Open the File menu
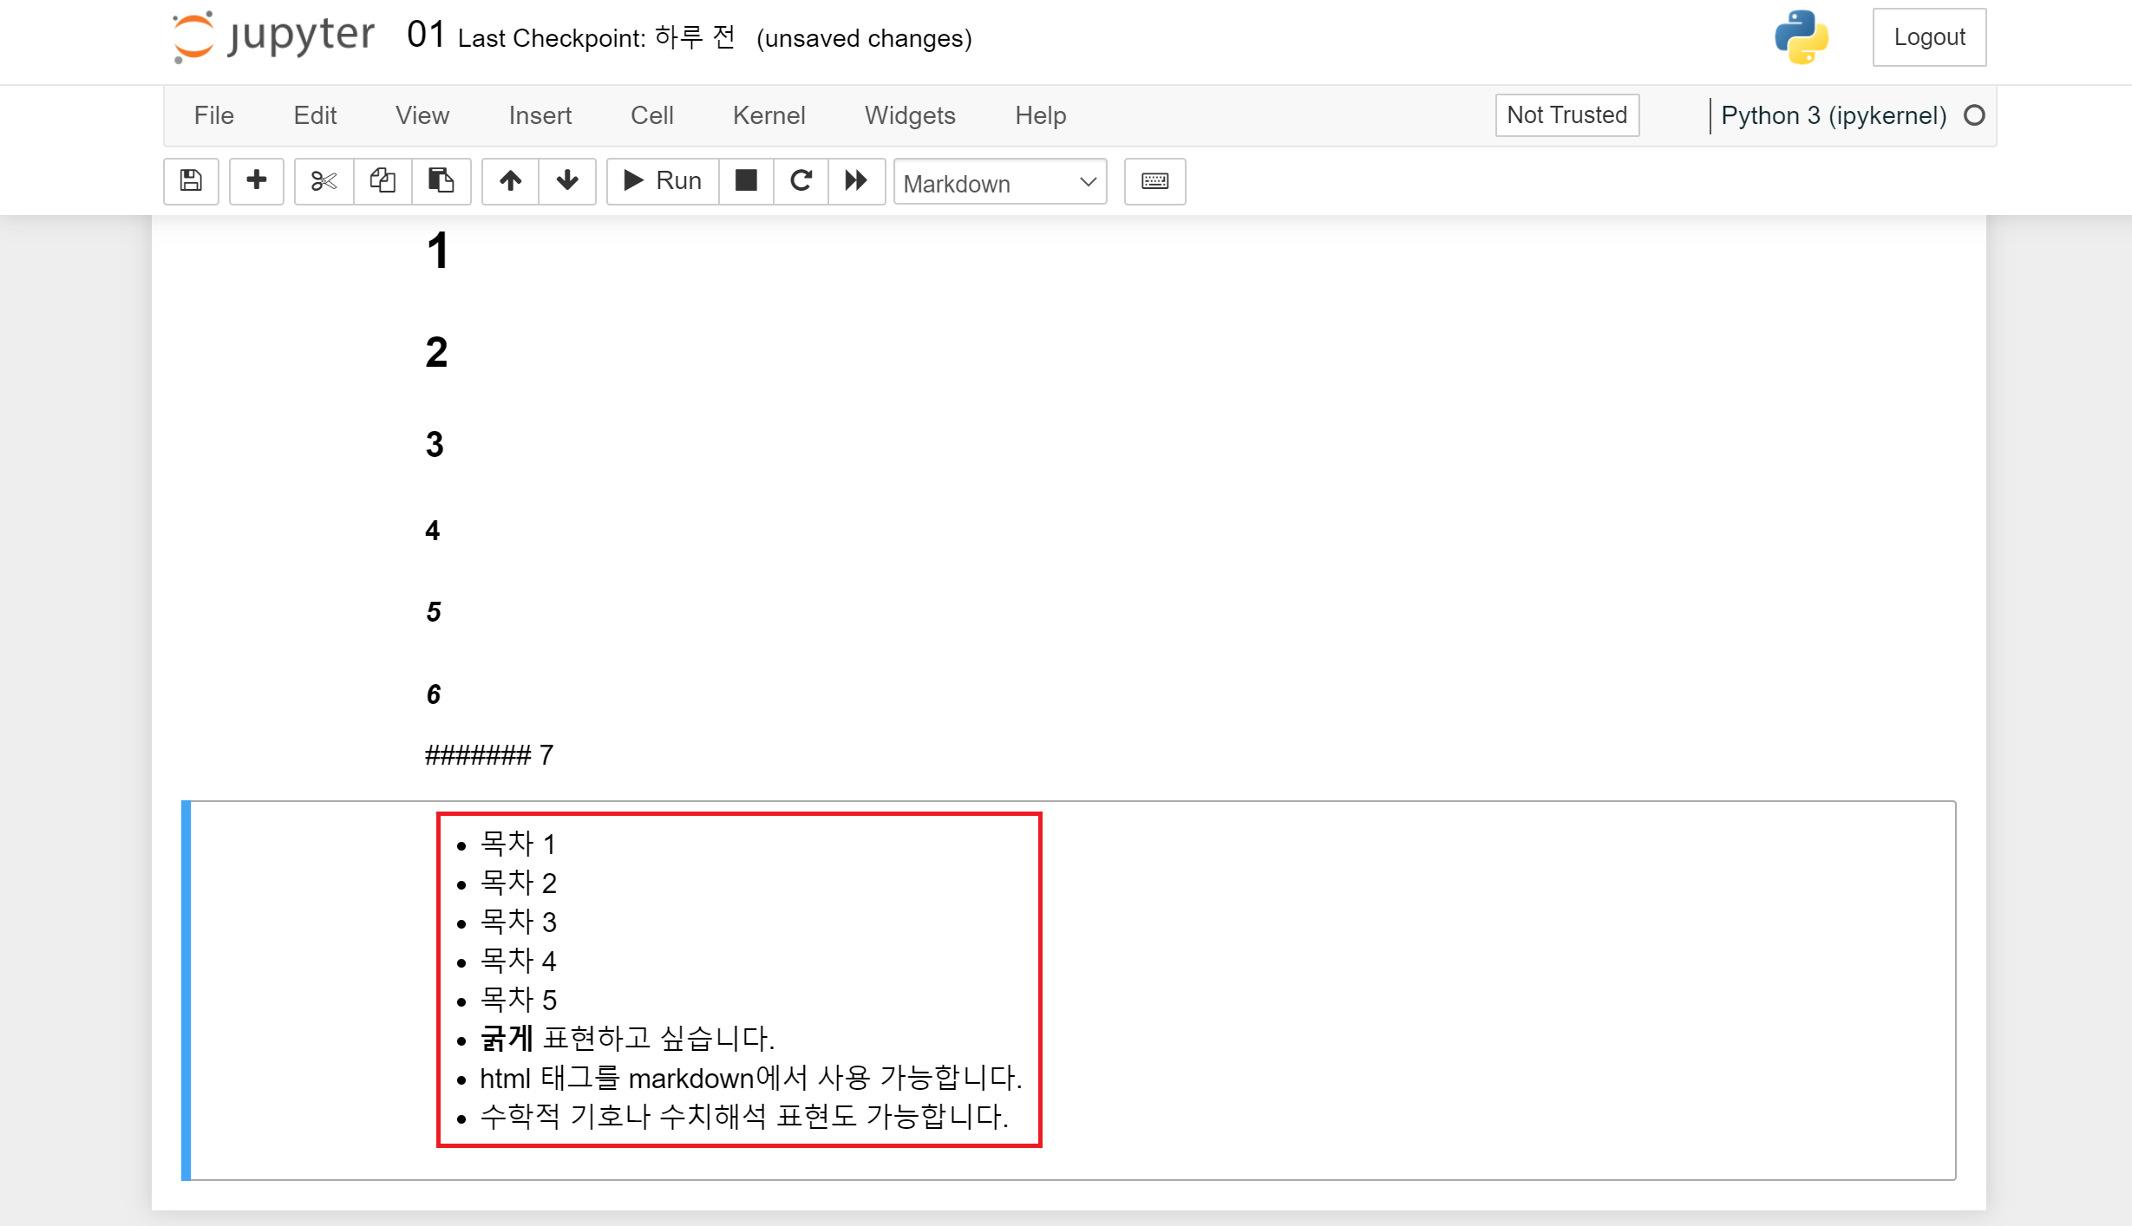Viewport: 2132px width, 1226px height. (213, 115)
